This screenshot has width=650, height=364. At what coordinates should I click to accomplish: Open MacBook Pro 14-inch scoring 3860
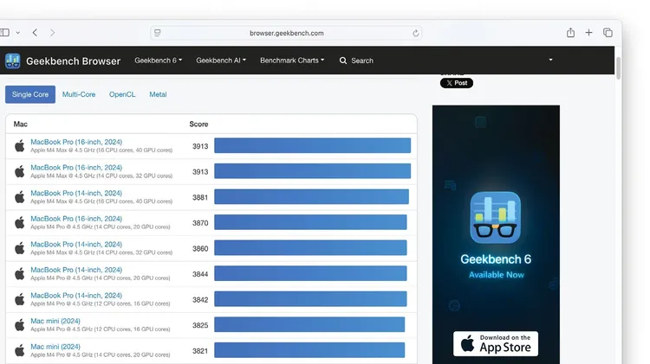[x=76, y=245]
